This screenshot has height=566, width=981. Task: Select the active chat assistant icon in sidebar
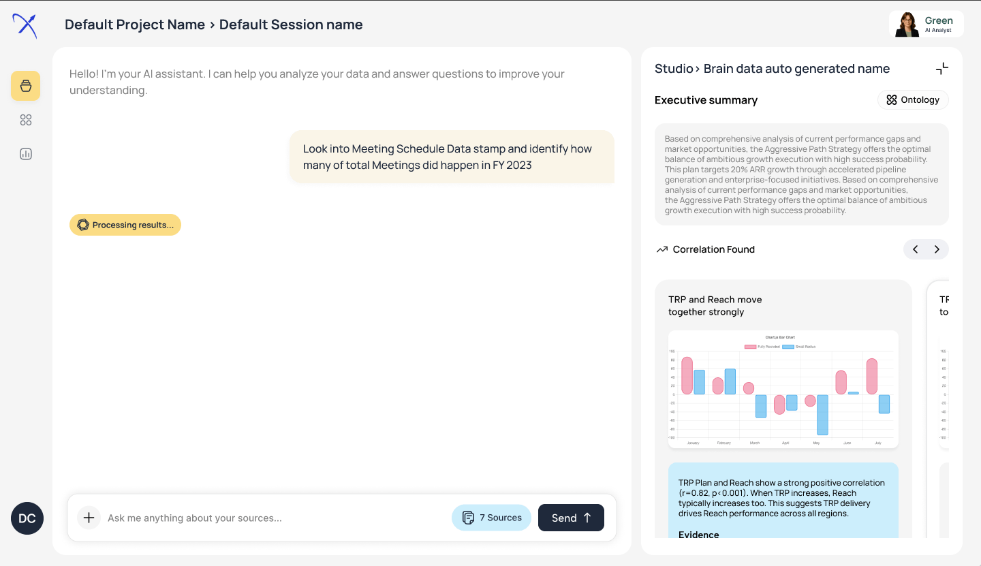click(25, 86)
